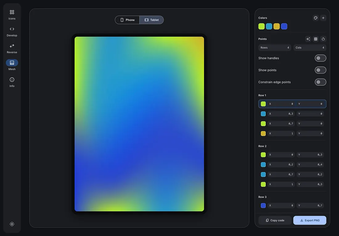This screenshot has width=339, height=236.
Task: Open the Info page
Action: point(12,82)
